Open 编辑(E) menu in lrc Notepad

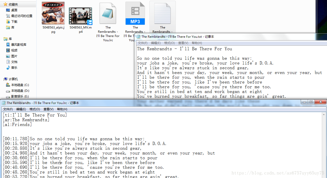(x=21, y=109)
